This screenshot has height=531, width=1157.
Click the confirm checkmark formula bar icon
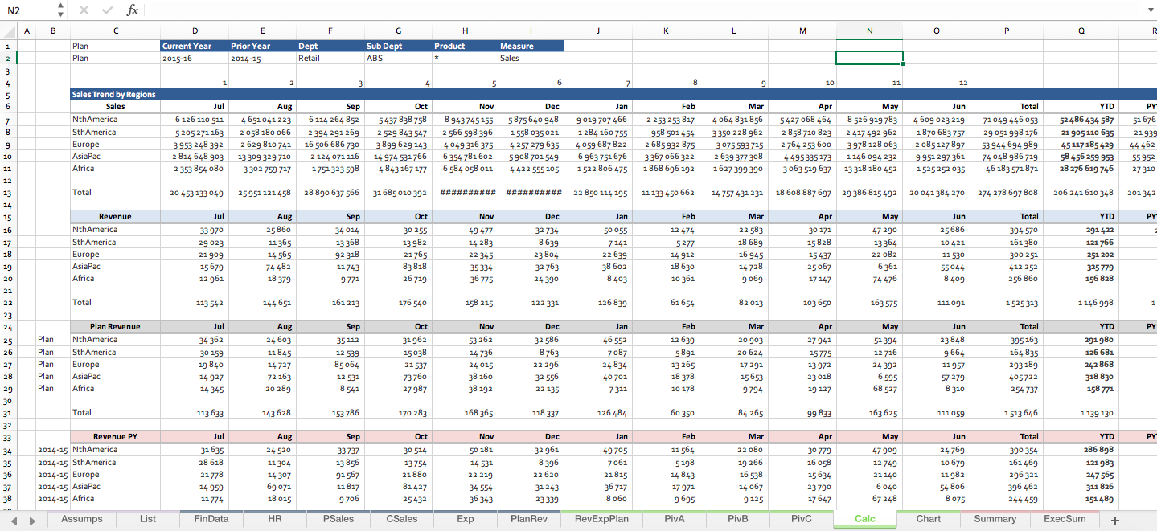point(108,10)
